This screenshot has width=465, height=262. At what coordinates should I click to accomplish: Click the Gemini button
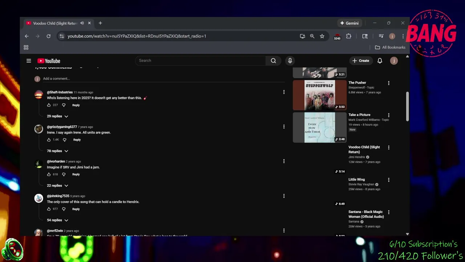point(349,23)
